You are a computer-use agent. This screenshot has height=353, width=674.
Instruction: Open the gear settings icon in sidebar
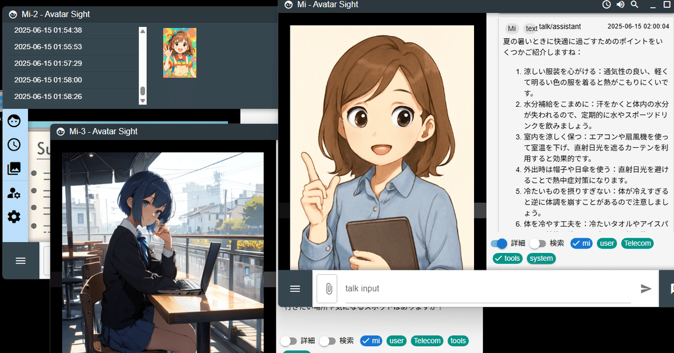coord(14,217)
